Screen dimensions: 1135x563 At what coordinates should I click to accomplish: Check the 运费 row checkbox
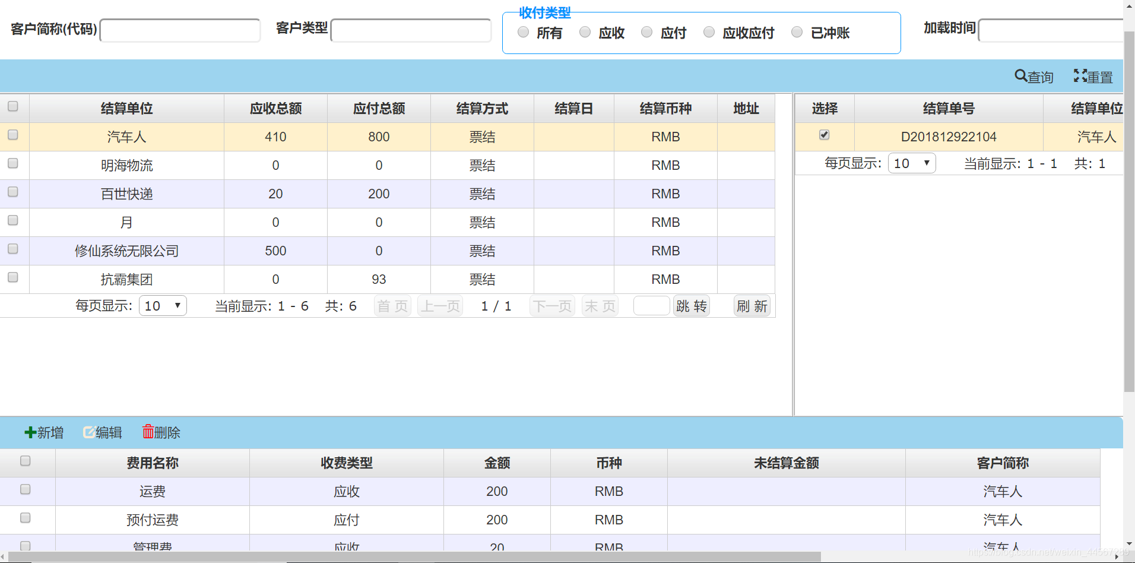(26, 489)
